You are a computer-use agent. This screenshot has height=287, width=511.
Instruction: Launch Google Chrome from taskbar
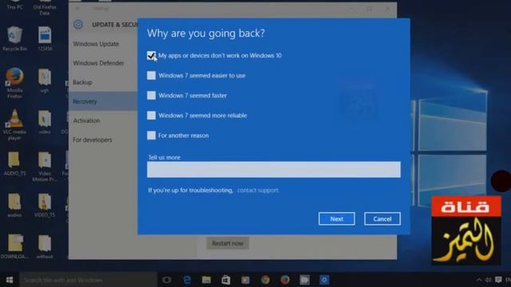click(x=265, y=280)
